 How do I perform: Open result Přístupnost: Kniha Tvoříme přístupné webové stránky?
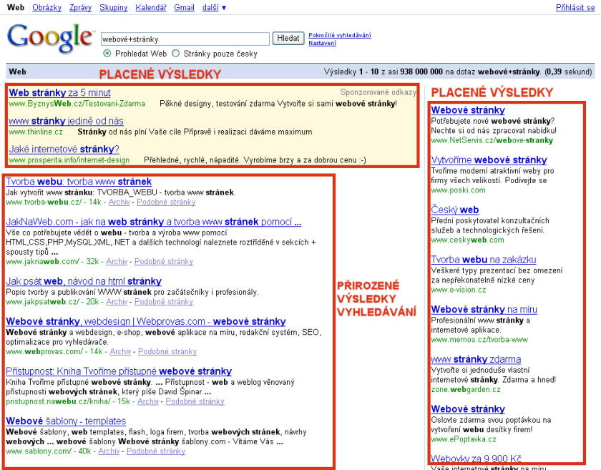point(119,371)
